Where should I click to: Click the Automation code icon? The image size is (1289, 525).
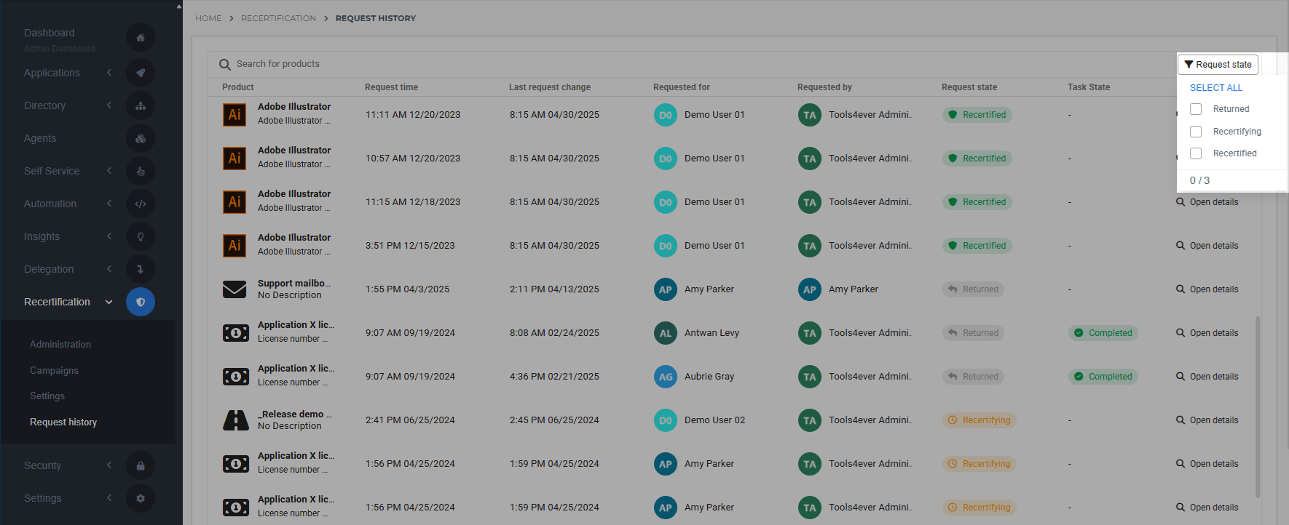coord(141,204)
